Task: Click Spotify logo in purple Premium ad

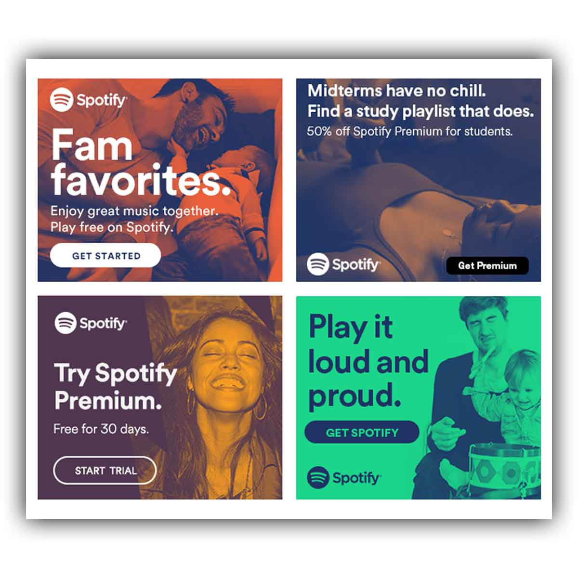Action: pos(91,323)
